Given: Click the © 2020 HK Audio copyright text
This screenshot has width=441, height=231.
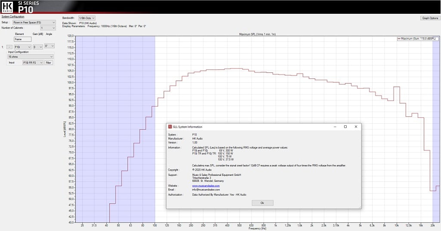Looking at the screenshot, I should [x=202, y=170].
